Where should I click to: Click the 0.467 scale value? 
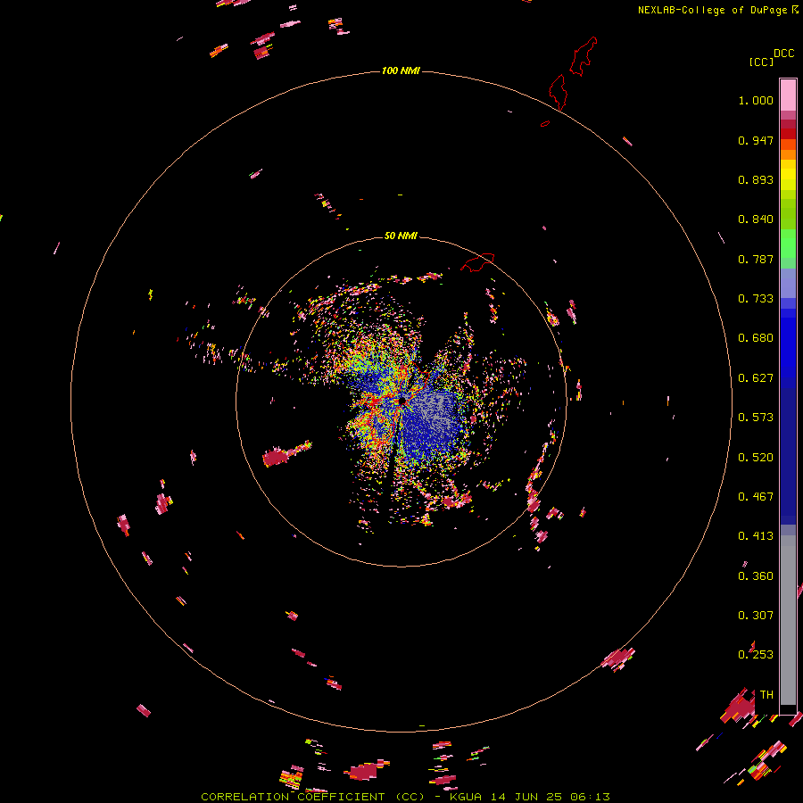(x=756, y=497)
